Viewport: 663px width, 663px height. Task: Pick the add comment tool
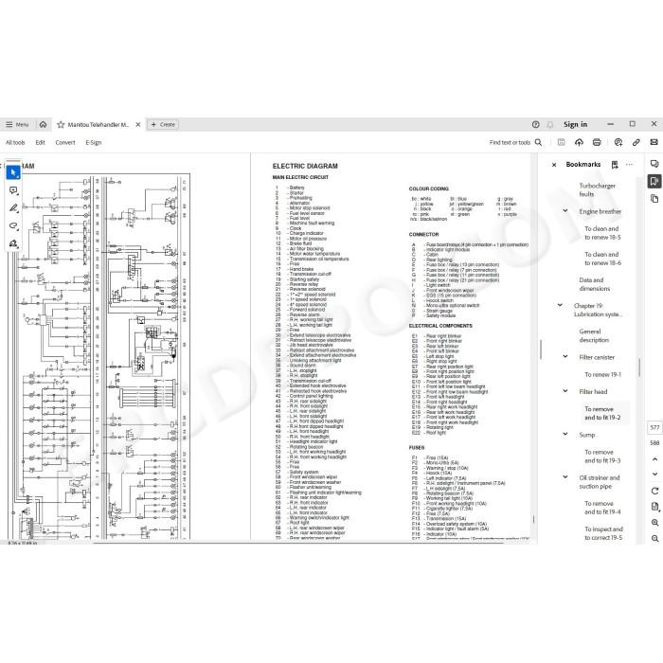[x=13, y=190]
